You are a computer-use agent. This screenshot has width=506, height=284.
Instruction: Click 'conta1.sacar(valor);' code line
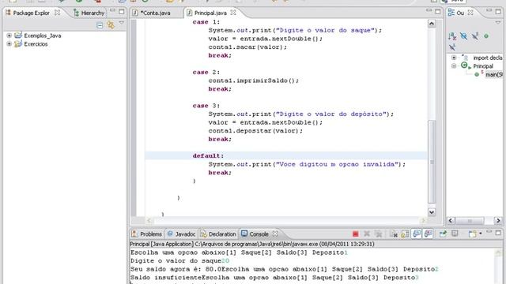(247, 47)
